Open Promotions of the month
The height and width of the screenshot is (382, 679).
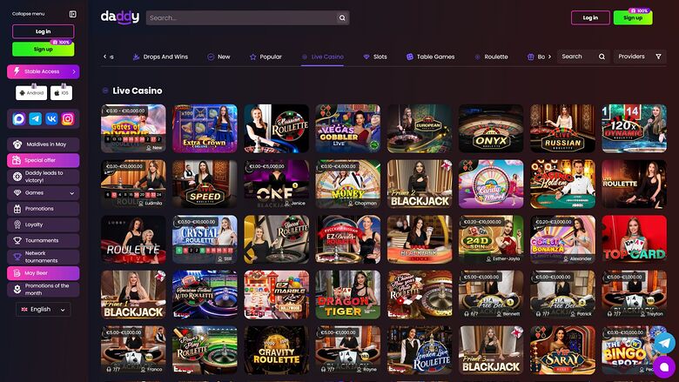coord(44,290)
